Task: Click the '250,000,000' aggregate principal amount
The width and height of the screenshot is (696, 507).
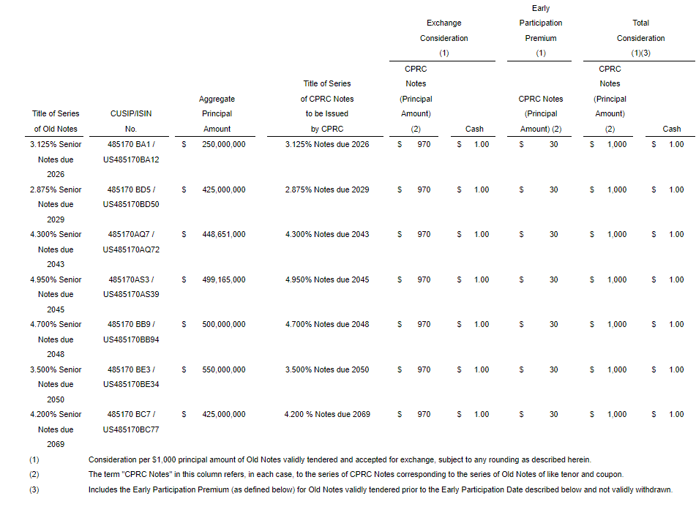Action: (x=224, y=144)
